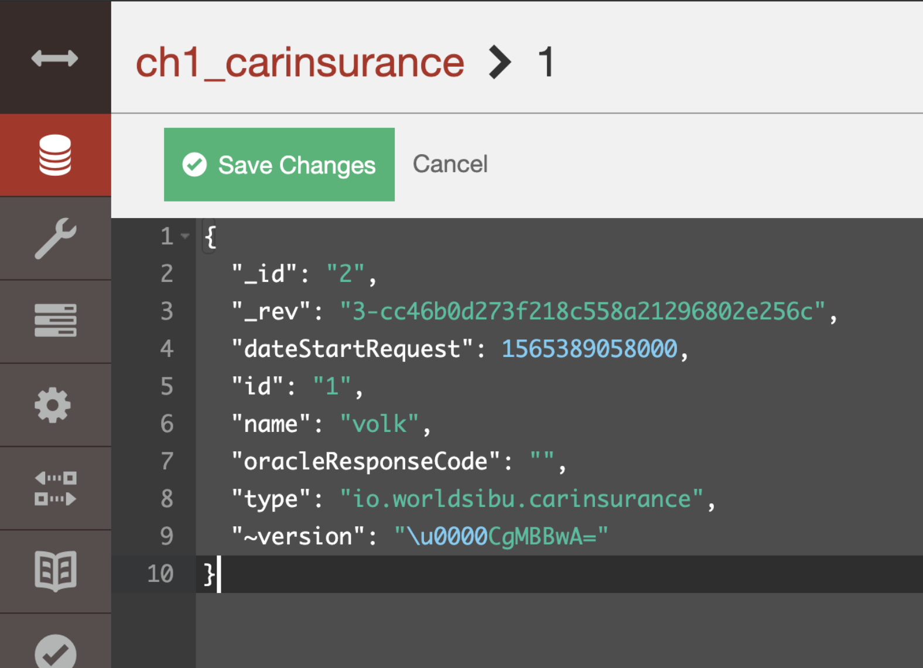Open the Databases section in the sidebar

click(55, 155)
